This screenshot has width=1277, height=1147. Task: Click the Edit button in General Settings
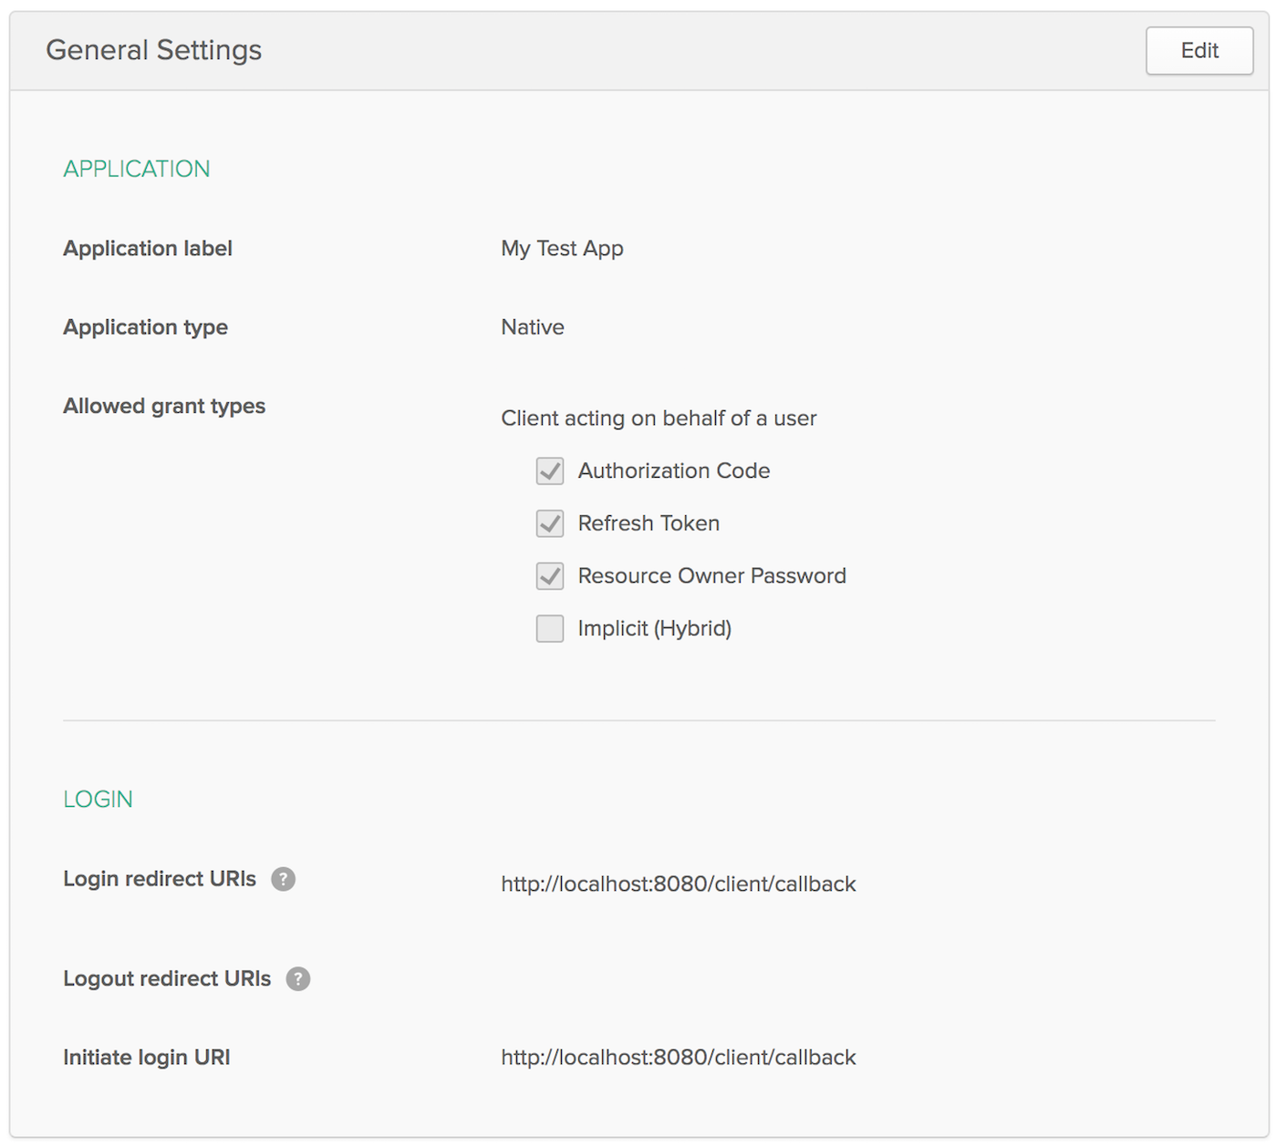point(1199,51)
